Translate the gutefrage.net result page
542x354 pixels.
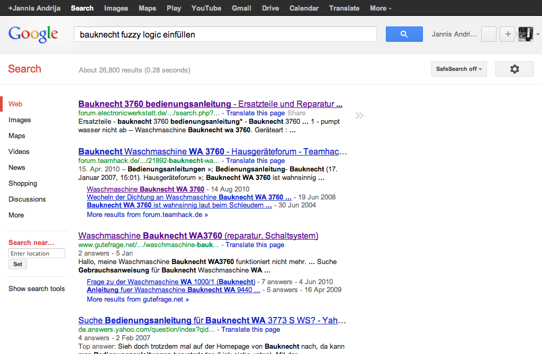point(255,245)
